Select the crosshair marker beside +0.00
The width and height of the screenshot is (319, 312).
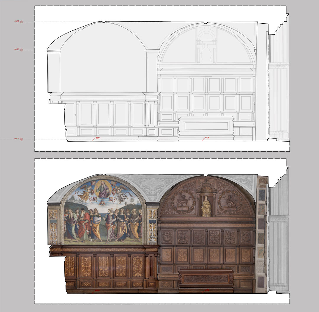[x=22, y=139]
